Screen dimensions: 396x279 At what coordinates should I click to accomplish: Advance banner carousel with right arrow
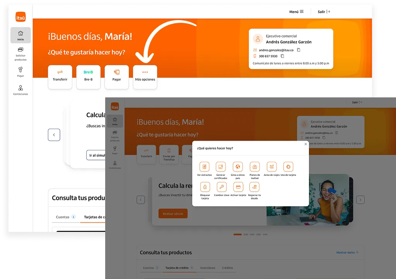pos(360,200)
